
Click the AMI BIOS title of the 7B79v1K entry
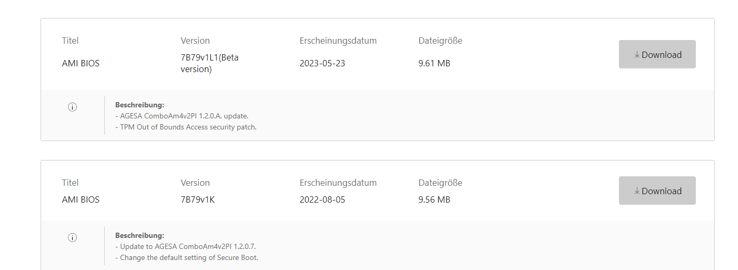(x=81, y=199)
